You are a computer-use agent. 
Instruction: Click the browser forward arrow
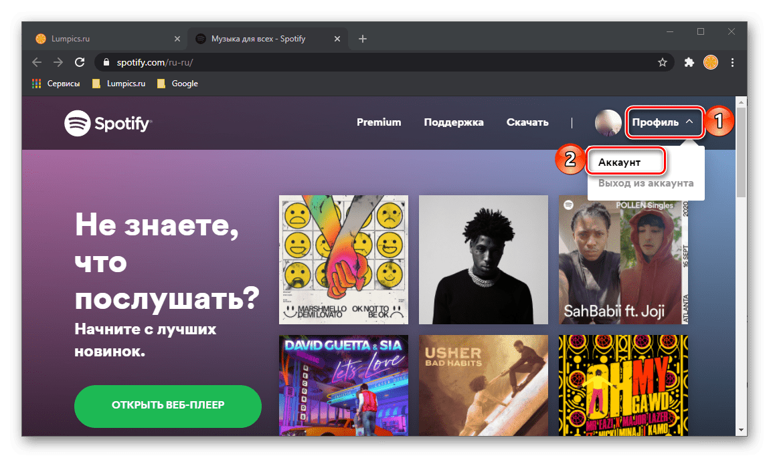click(x=58, y=62)
